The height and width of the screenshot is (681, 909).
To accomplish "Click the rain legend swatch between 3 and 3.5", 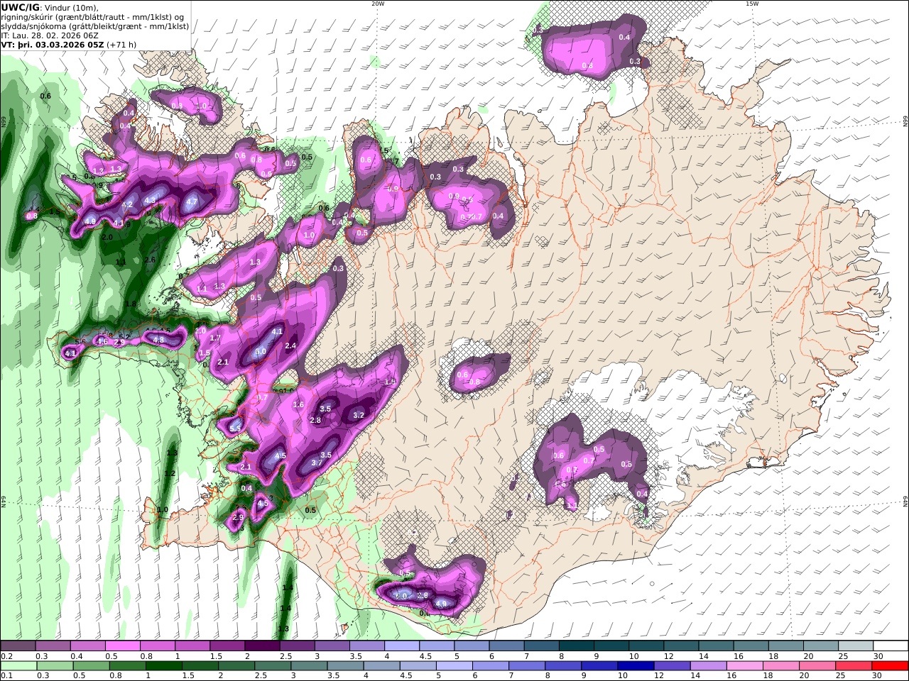I will tap(310, 666).
